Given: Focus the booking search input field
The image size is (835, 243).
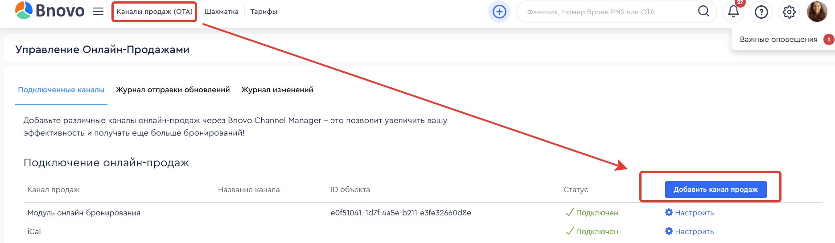Looking at the screenshot, I should (606, 12).
